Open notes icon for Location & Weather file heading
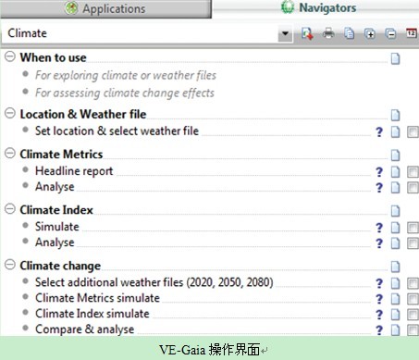419x360 pixels. click(x=395, y=115)
